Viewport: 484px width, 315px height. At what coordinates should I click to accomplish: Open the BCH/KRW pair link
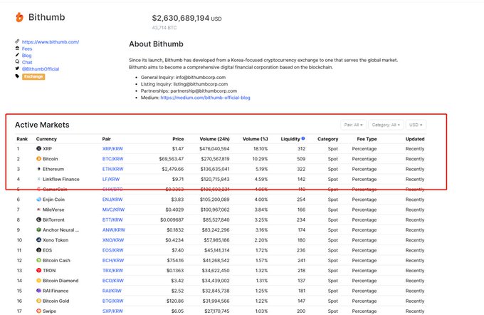(113, 260)
